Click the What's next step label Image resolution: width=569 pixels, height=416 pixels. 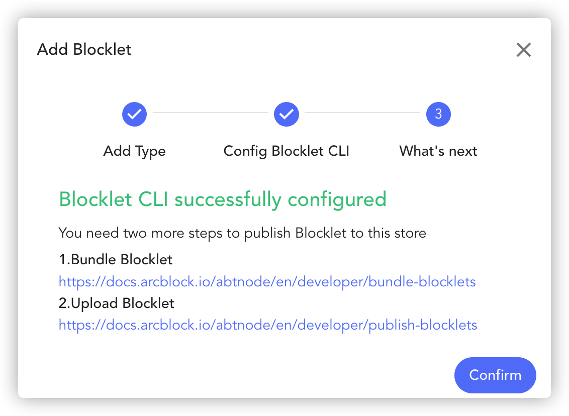point(438,151)
